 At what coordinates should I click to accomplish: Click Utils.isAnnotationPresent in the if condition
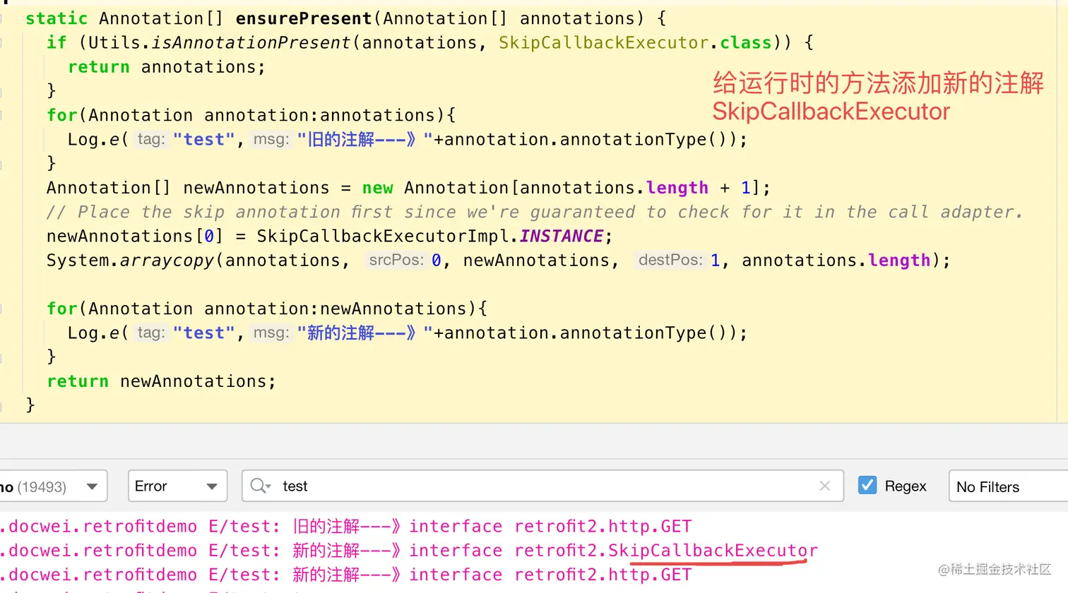pos(219,43)
